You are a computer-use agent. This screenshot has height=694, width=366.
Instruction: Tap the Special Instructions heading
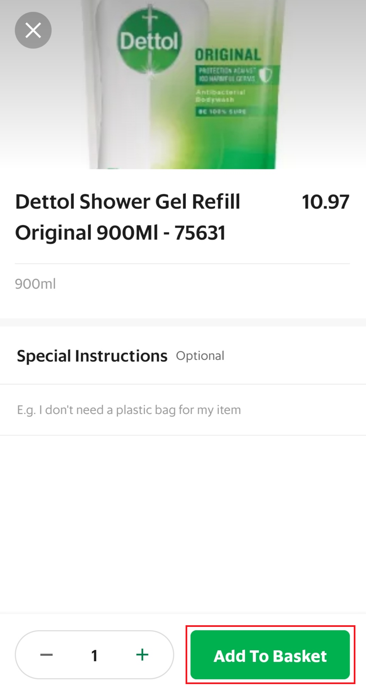click(92, 356)
